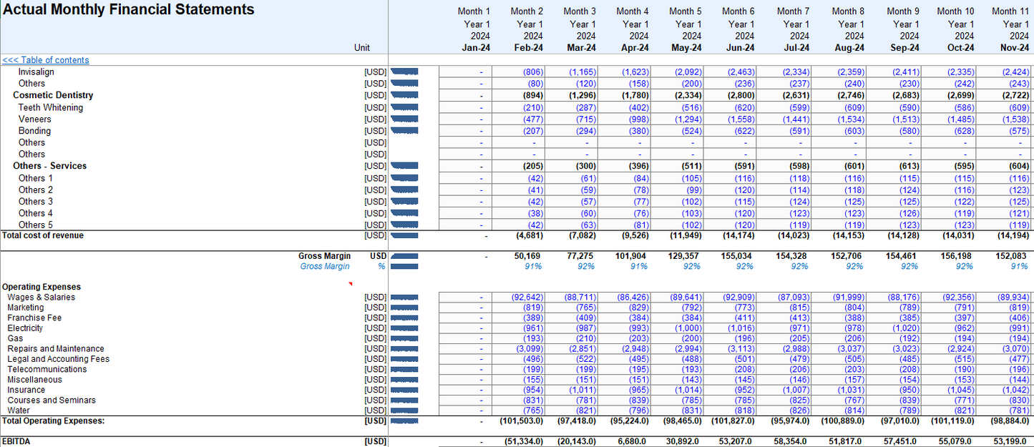The height and width of the screenshot is (447, 1034).
Task: Select the Feb-24 Wages & Salaries cell
Action: tap(527, 298)
